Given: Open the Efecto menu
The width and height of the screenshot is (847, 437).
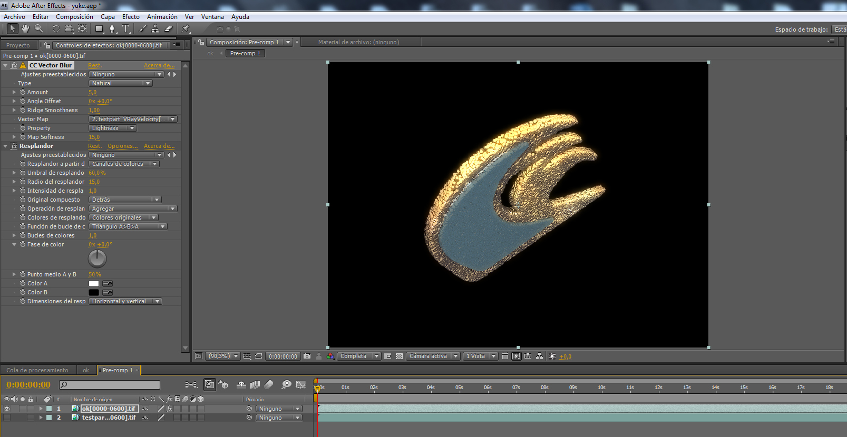Looking at the screenshot, I should coord(131,17).
